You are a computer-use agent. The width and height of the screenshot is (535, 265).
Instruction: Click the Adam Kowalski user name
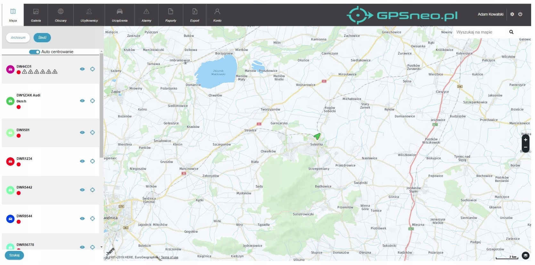tap(490, 14)
